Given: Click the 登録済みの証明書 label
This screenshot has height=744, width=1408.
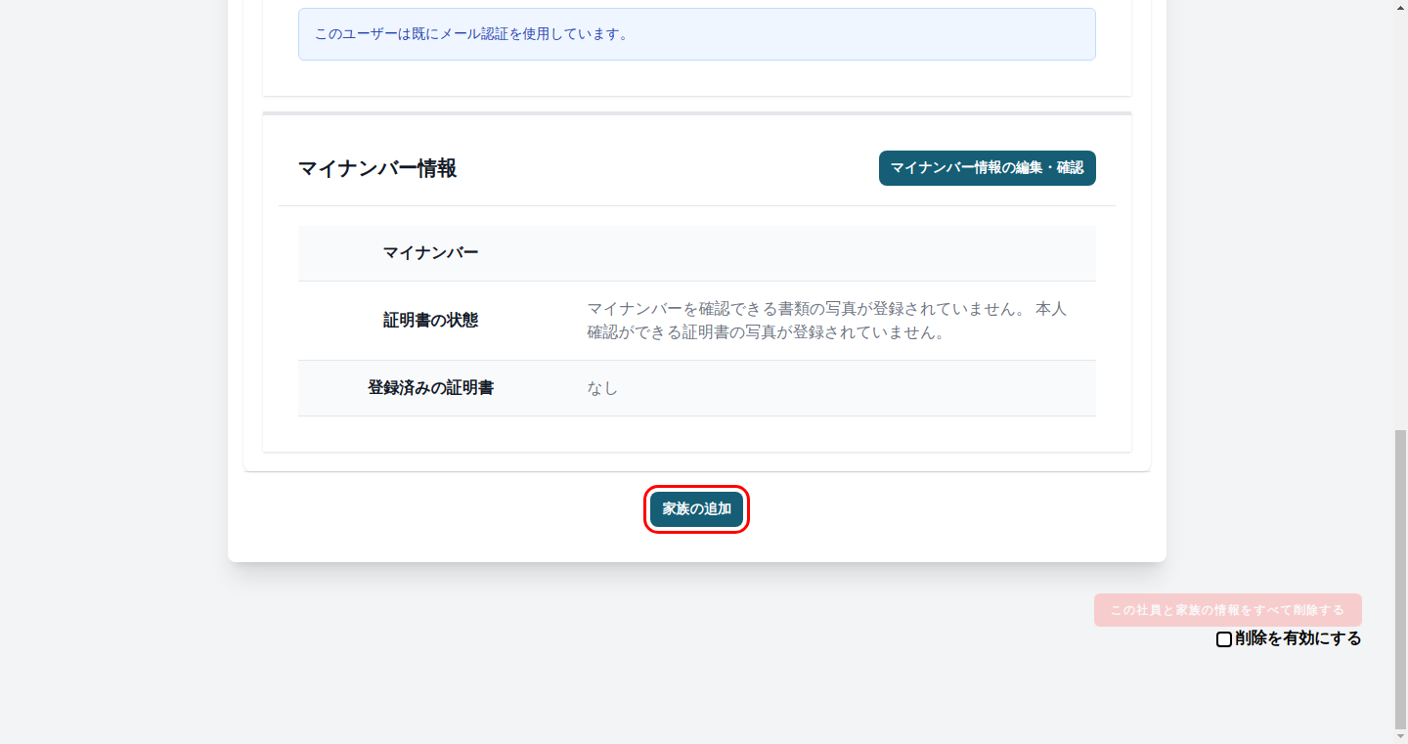Looking at the screenshot, I should coord(430,388).
